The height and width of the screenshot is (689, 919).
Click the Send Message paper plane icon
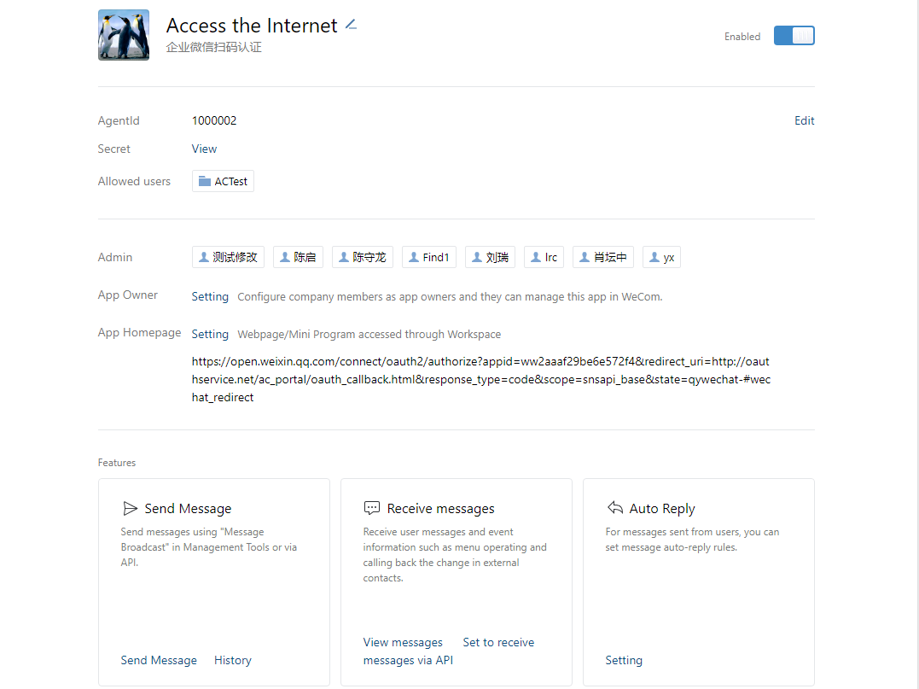[131, 509]
